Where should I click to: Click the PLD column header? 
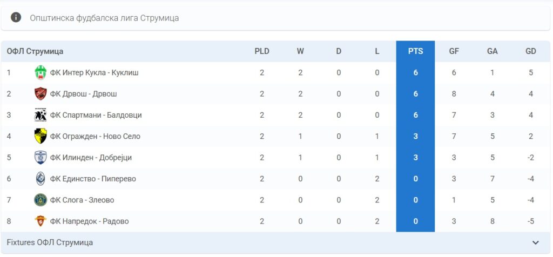[x=262, y=51]
